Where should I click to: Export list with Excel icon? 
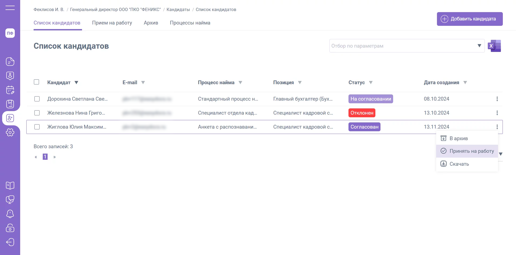[494, 46]
